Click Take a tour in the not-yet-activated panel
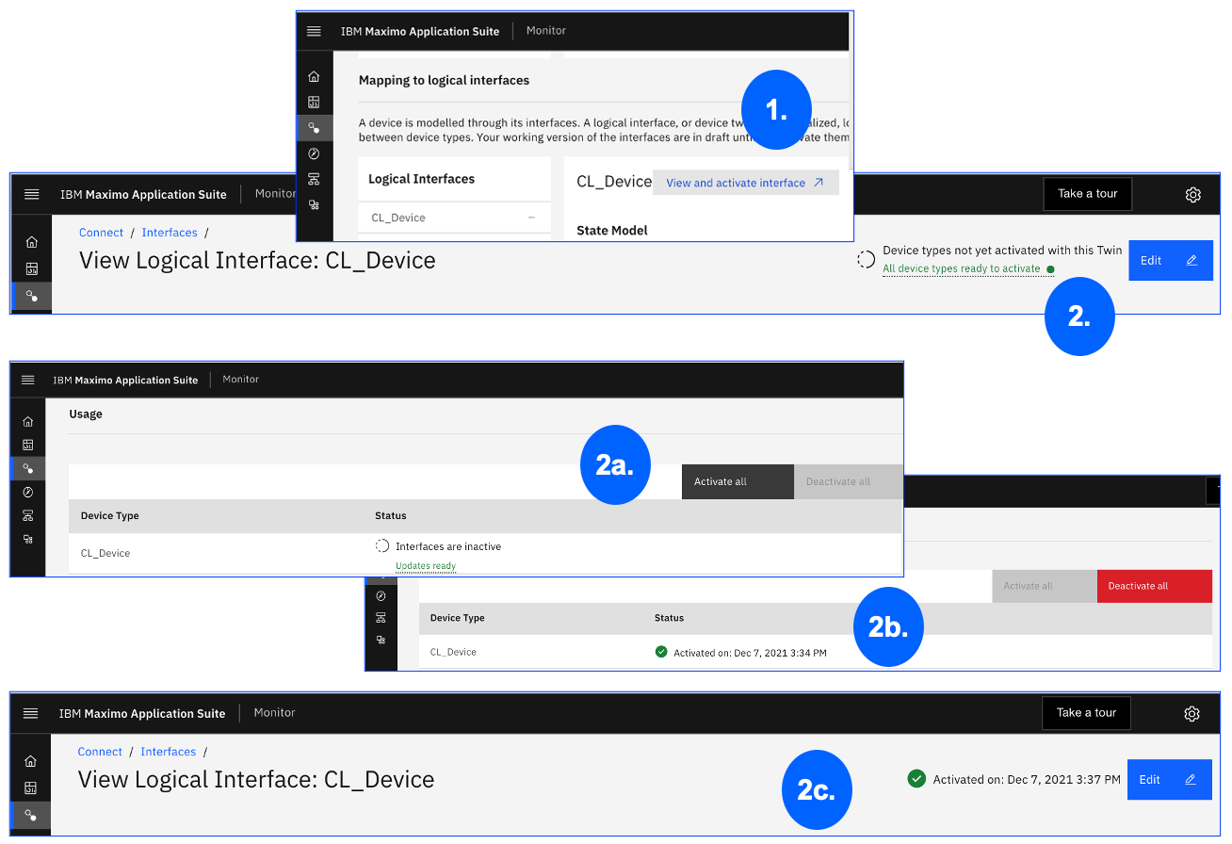Screen dimensions: 1232x844 pos(1087,194)
